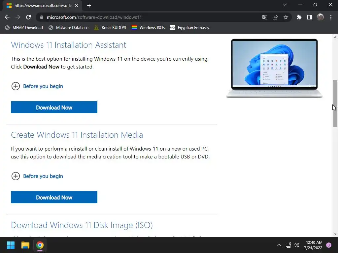The image size is (338, 253).
Task: Open the clock showing 12:40 AM
Action: coord(313,245)
